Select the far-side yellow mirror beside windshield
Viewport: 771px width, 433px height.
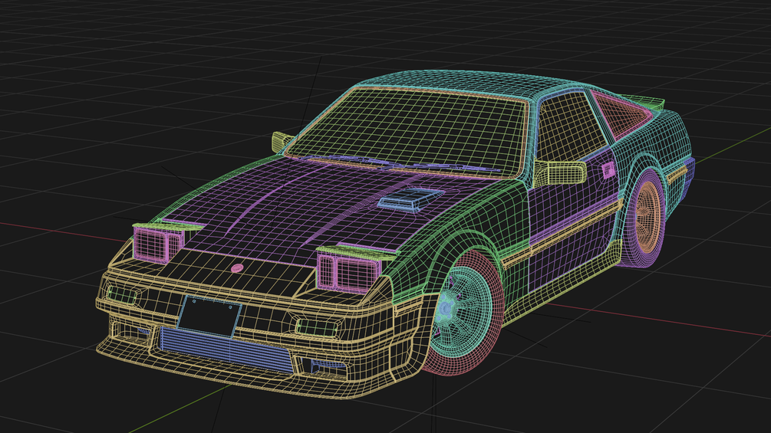282,141
